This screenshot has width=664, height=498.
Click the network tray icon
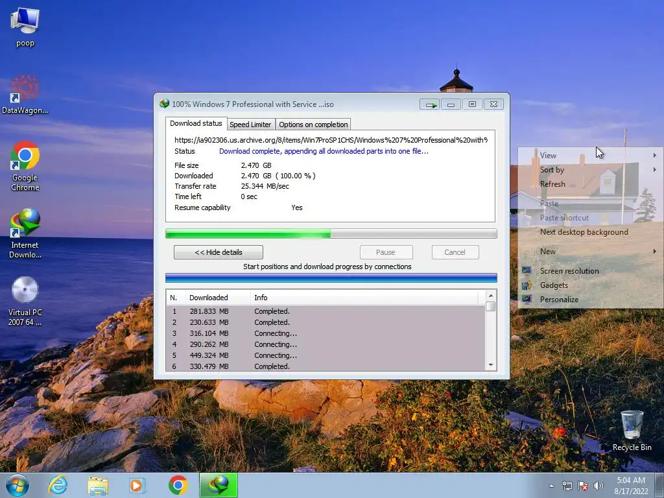tap(567, 486)
